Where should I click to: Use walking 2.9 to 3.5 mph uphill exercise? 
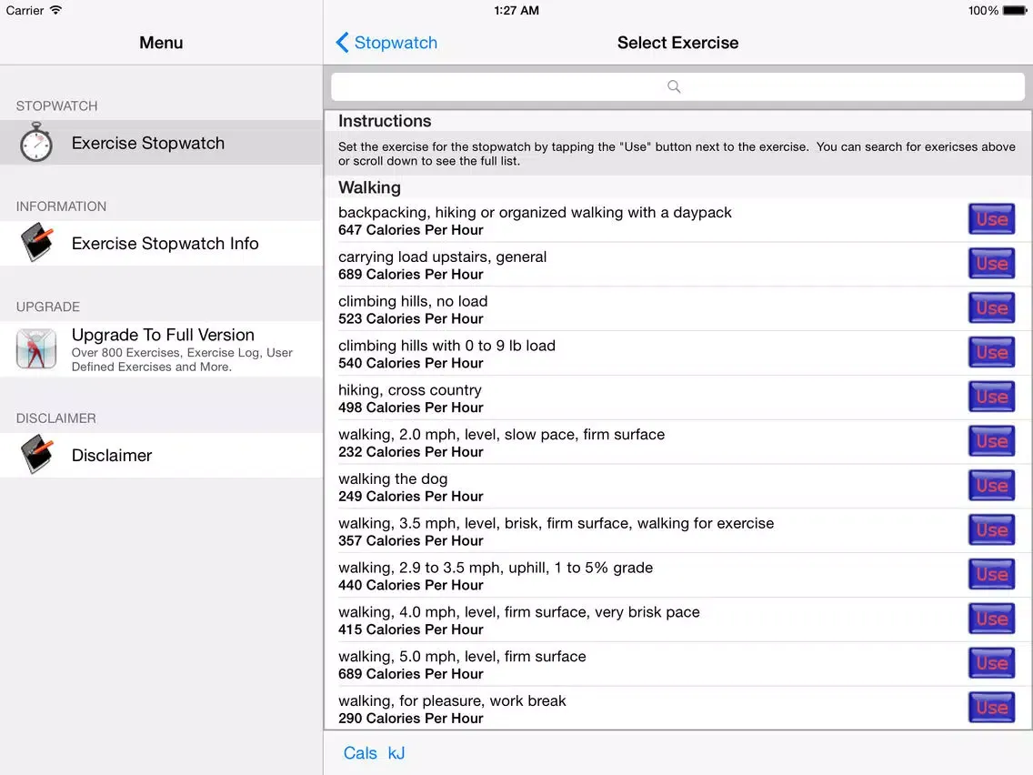[x=991, y=574]
